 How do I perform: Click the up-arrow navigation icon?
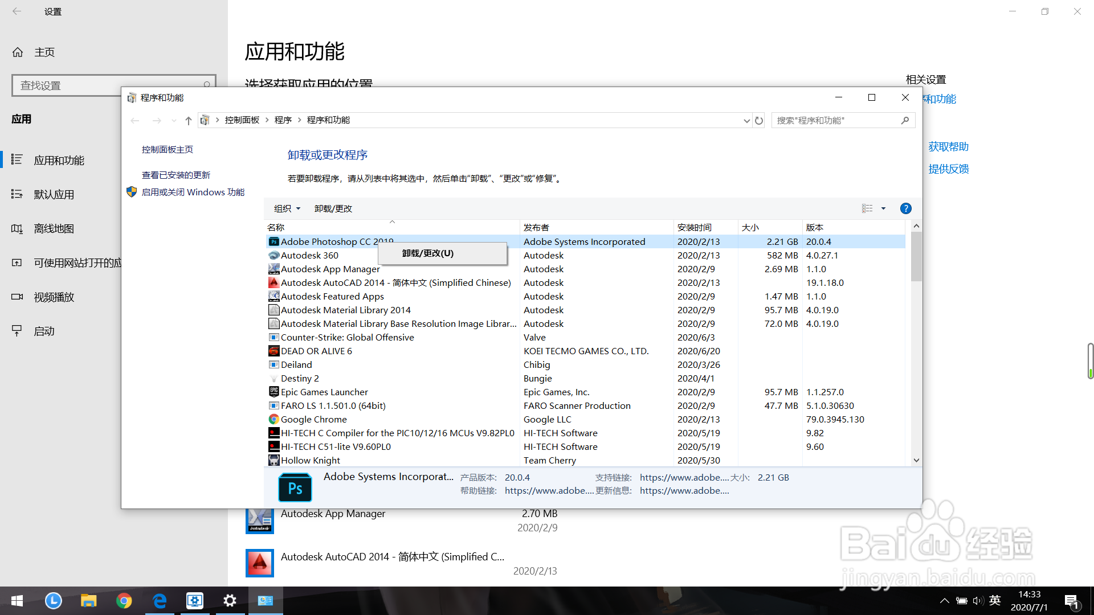pos(189,121)
